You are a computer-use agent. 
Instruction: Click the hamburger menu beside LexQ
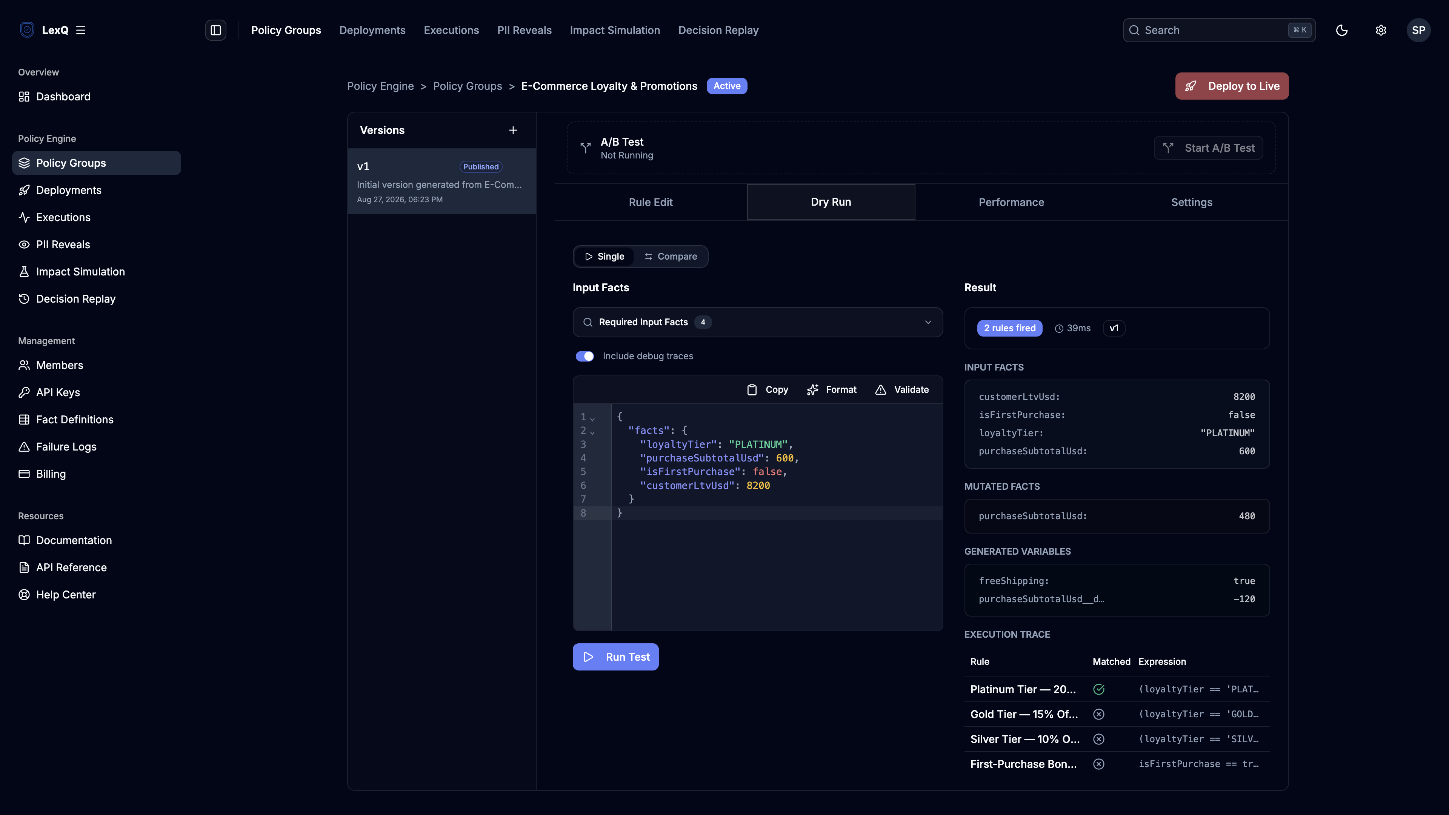tap(81, 30)
